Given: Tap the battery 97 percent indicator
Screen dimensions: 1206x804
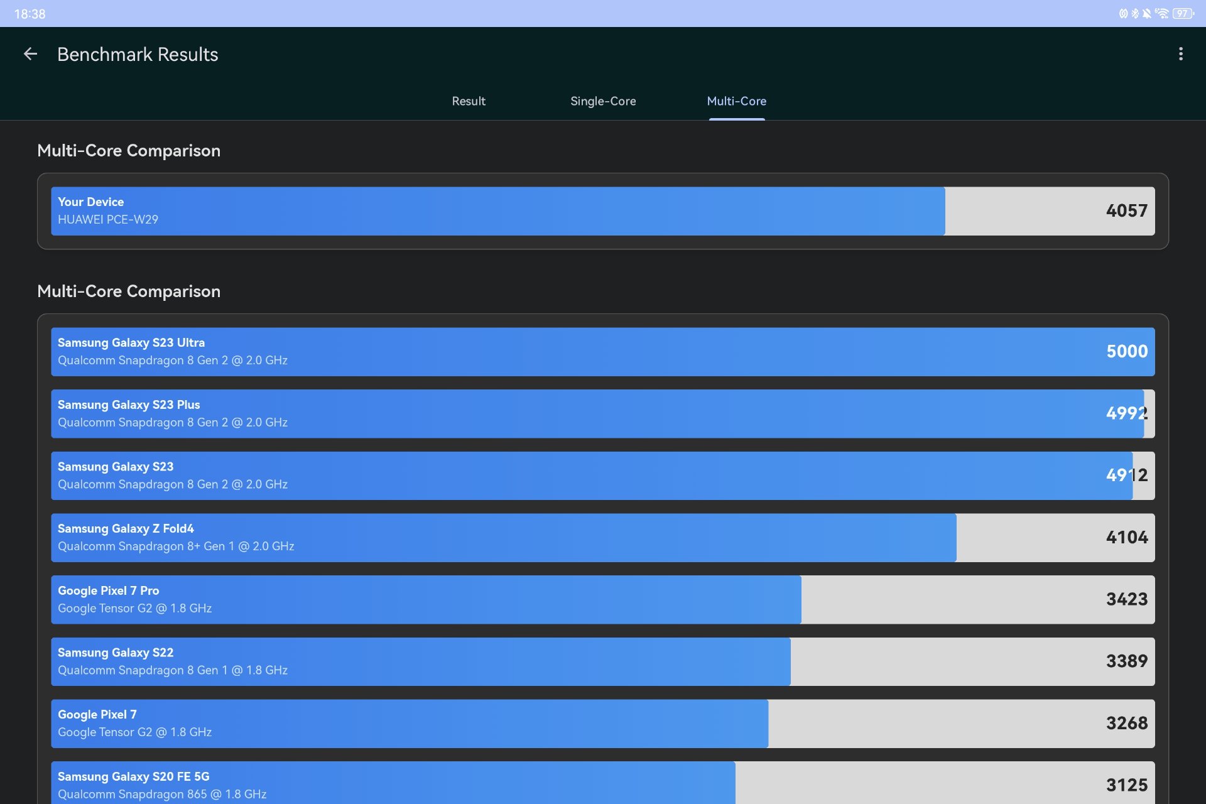Looking at the screenshot, I should [1183, 13].
